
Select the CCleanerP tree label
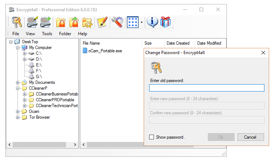38,88
